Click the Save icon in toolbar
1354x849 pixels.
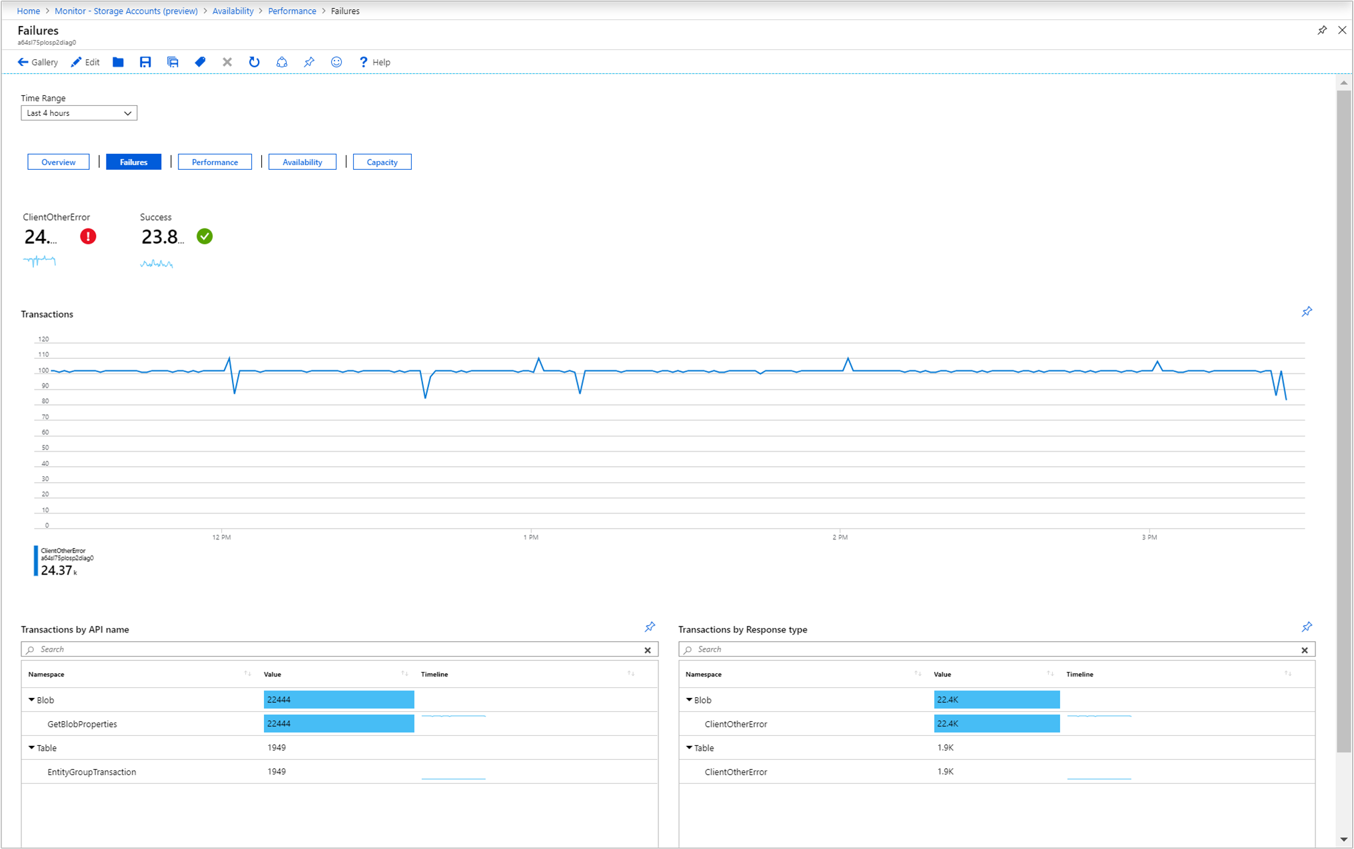tap(145, 63)
